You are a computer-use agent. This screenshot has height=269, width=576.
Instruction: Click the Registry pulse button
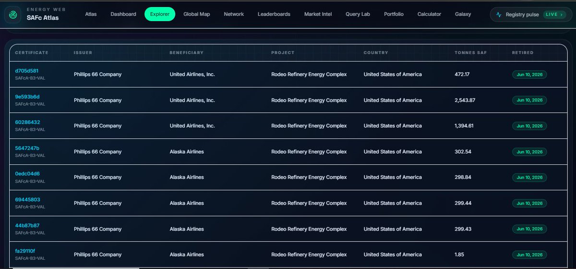click(x=531, y=14)
